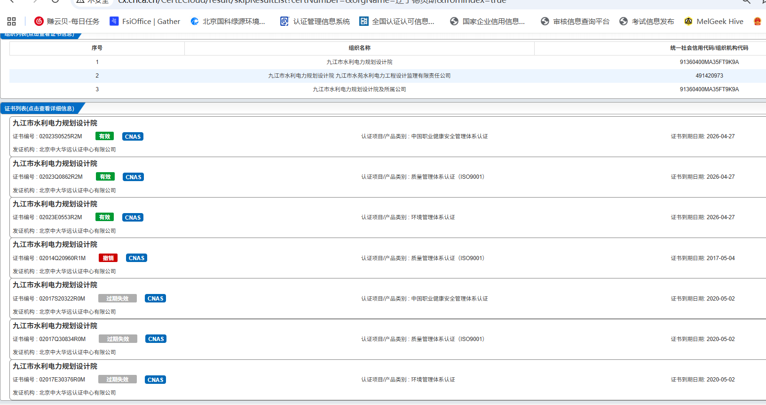
Task: Click the 过期失效 badge for 02017E30376R0M
Action: 118,379
